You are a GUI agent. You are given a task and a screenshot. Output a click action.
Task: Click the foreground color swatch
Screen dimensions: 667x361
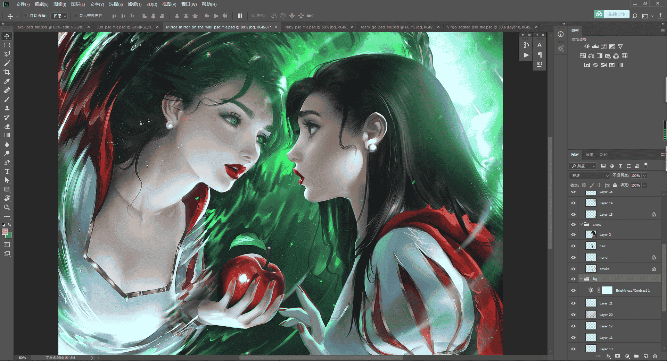coord(5,232)
